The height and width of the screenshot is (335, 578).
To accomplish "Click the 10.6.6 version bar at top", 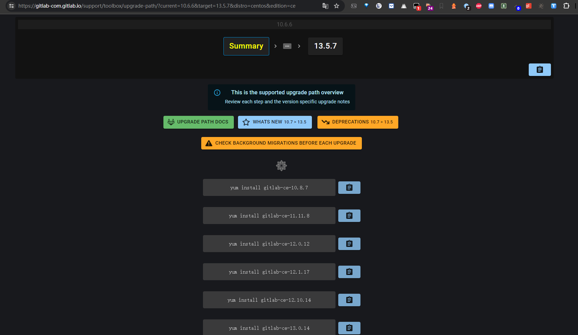I will pos(284,24).
